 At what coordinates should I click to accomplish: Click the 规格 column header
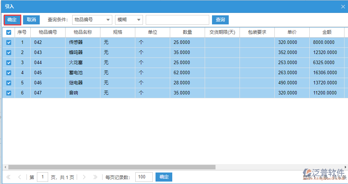[x=118, y=32]
